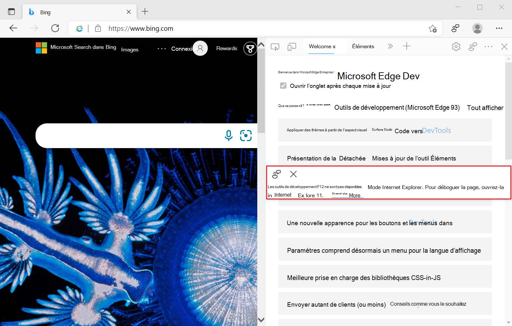Click the DevTools panel scrollbar thumb
The image size is (512, 326).
point(509,111)
